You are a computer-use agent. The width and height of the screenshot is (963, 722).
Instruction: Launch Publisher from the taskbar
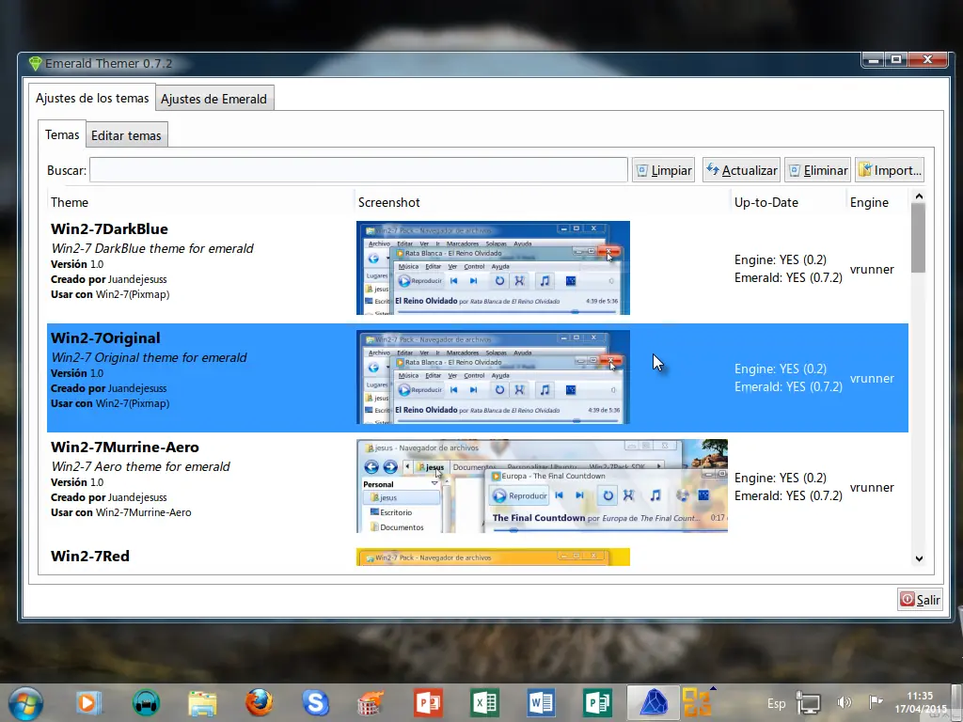click(597, 703)
